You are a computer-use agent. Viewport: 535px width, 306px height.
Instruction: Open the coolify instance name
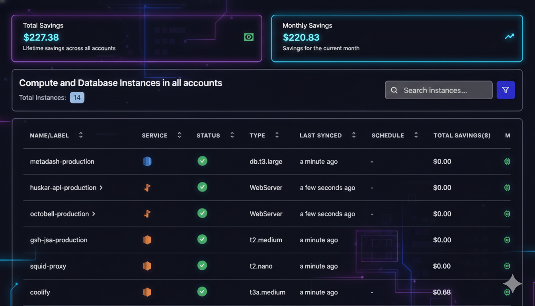pyautogui.click(x=40, y=292)
